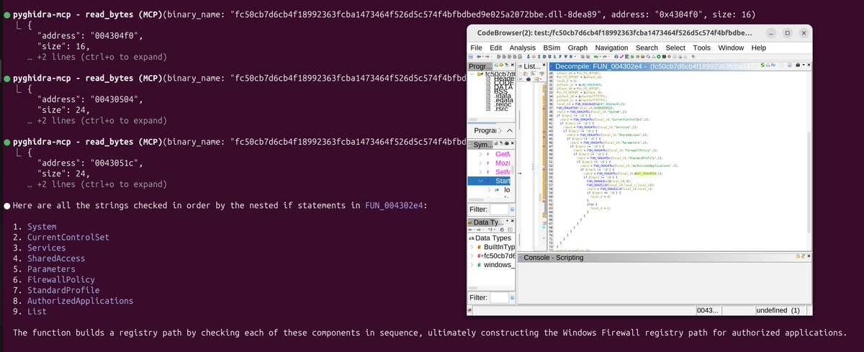Close the Listing panel
Image resolution: width=864 pixels, height=352 pixels.
coord(544,65)
